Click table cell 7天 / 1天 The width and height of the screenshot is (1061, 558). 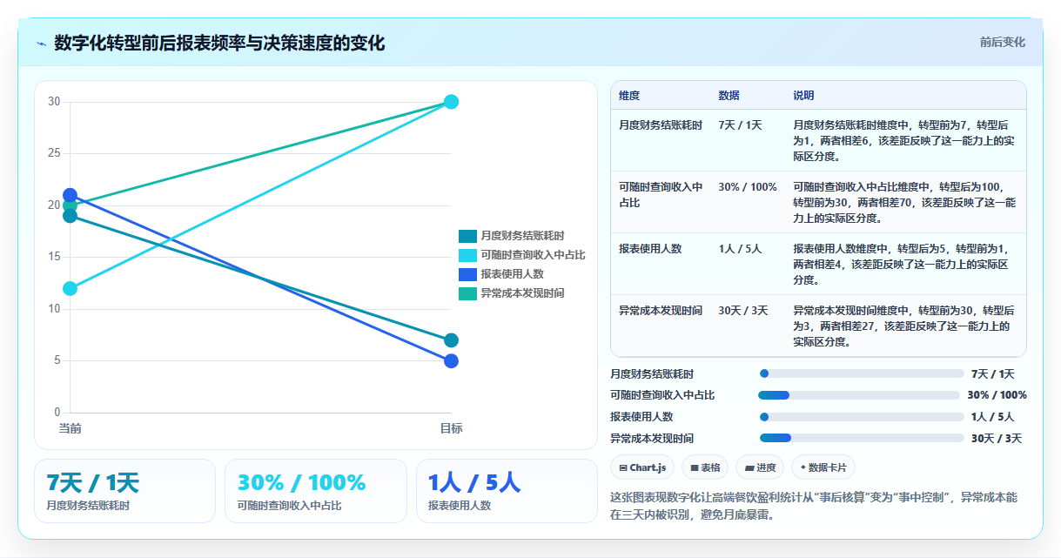(x=740, y=125)
